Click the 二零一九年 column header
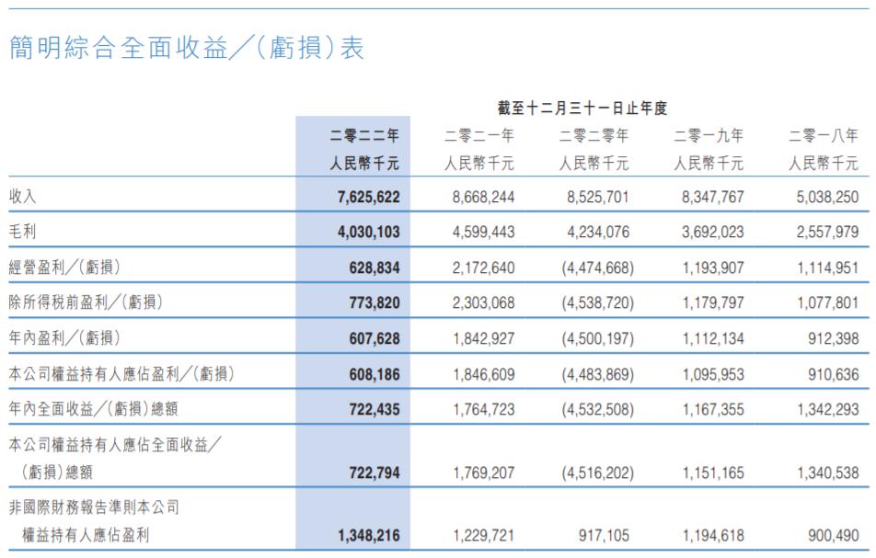 [x=706, y=134]
